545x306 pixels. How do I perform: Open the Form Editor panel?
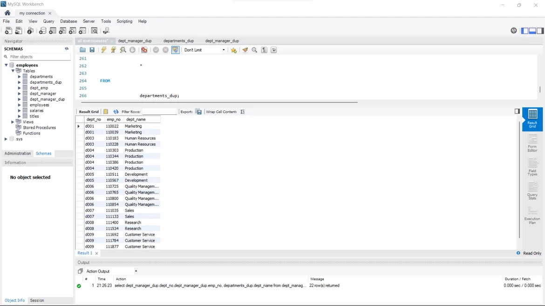pyautogui.click(x=532, y=143)
